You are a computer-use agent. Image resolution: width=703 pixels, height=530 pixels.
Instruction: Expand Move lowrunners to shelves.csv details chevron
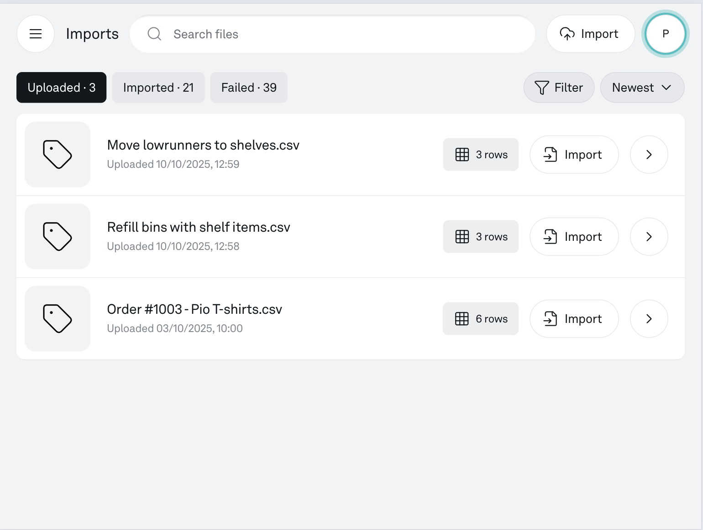649,155
